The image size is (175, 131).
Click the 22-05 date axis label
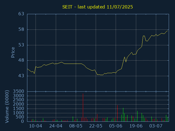tap(96, 126)
